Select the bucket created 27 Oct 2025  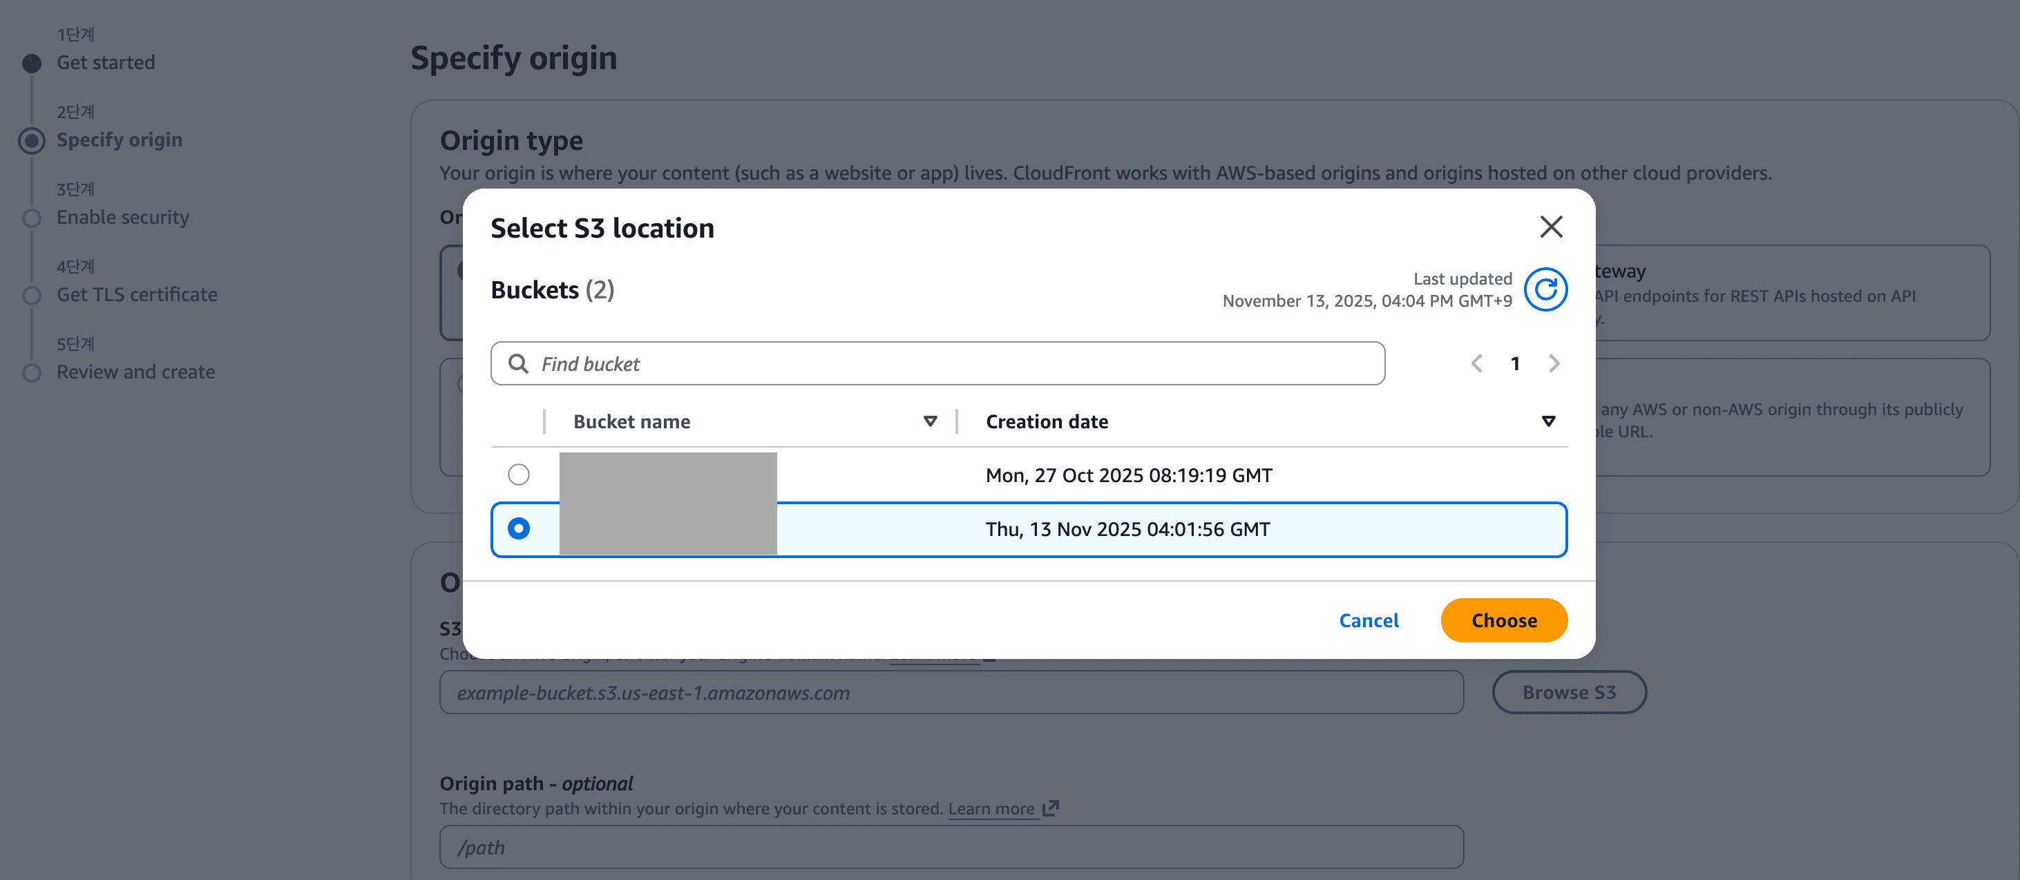[x=518, y=475]
